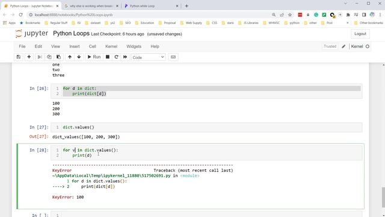The width and height of the screenshot is (385, 217).
Task: Open the Proposal bookmark folder
Action: (167, 23)
